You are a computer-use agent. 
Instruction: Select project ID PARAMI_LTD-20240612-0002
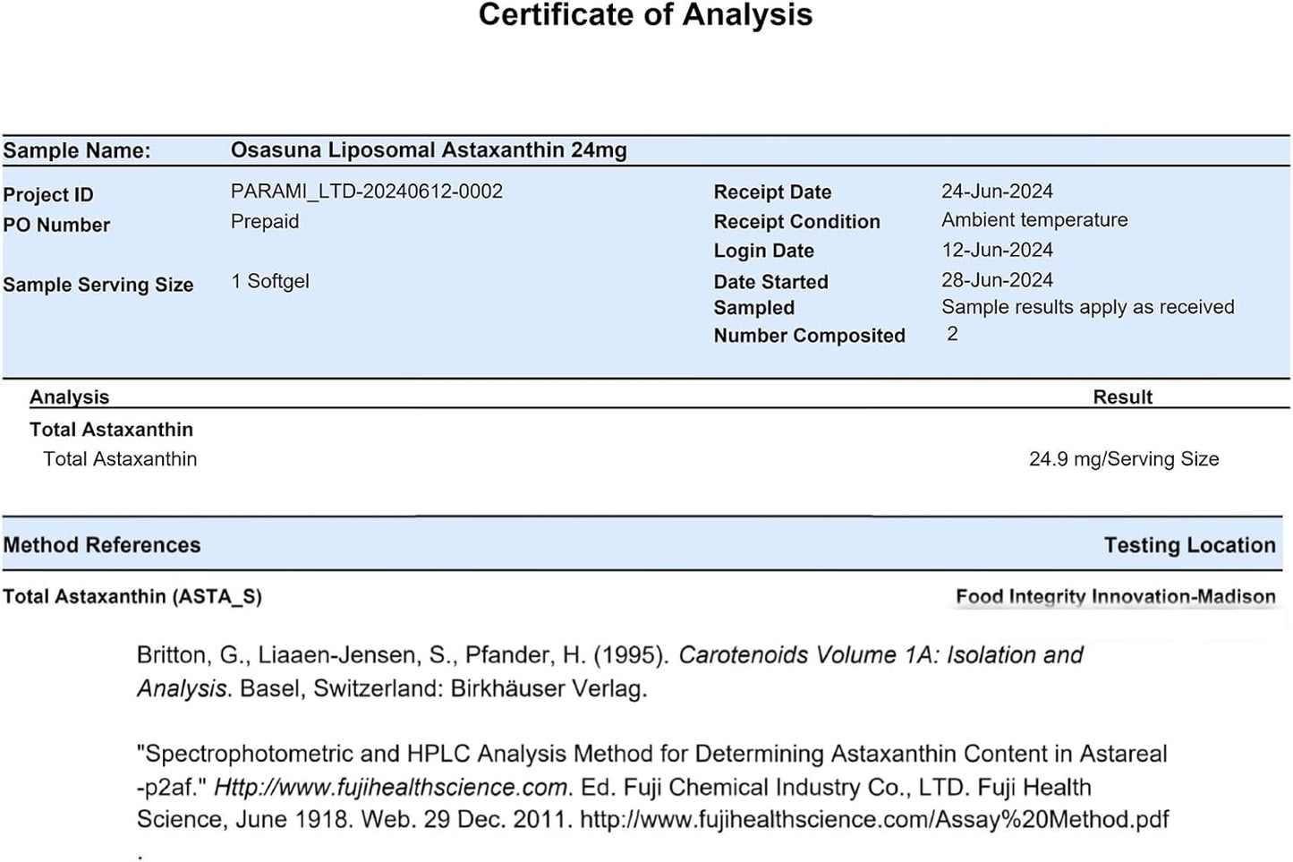[367, 191]
